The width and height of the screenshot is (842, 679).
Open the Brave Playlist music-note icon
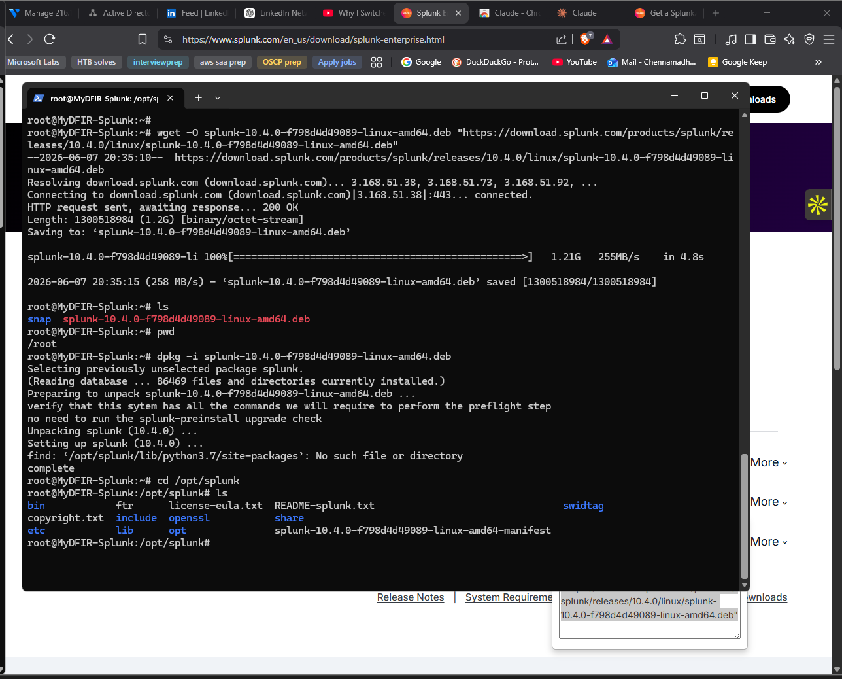731,39
